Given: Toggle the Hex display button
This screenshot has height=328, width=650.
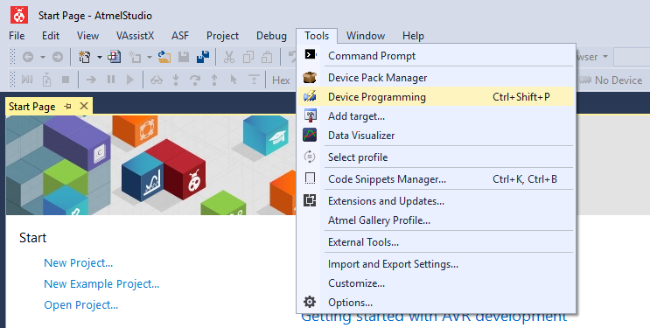Looking at the screenshot, I should 281,80.
